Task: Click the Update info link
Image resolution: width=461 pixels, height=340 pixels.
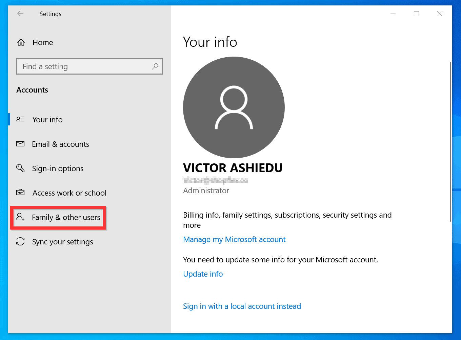Action: (x=203, y=274)
